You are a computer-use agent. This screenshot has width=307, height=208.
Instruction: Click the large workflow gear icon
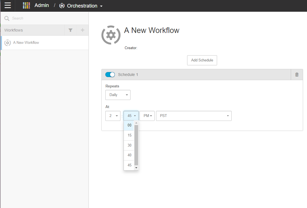111,35
